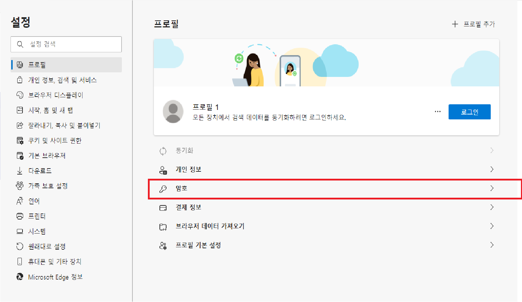Click the 프로필 기본 설정 people icon
Screen dimensions: 522x302
[x=163, y=245]
